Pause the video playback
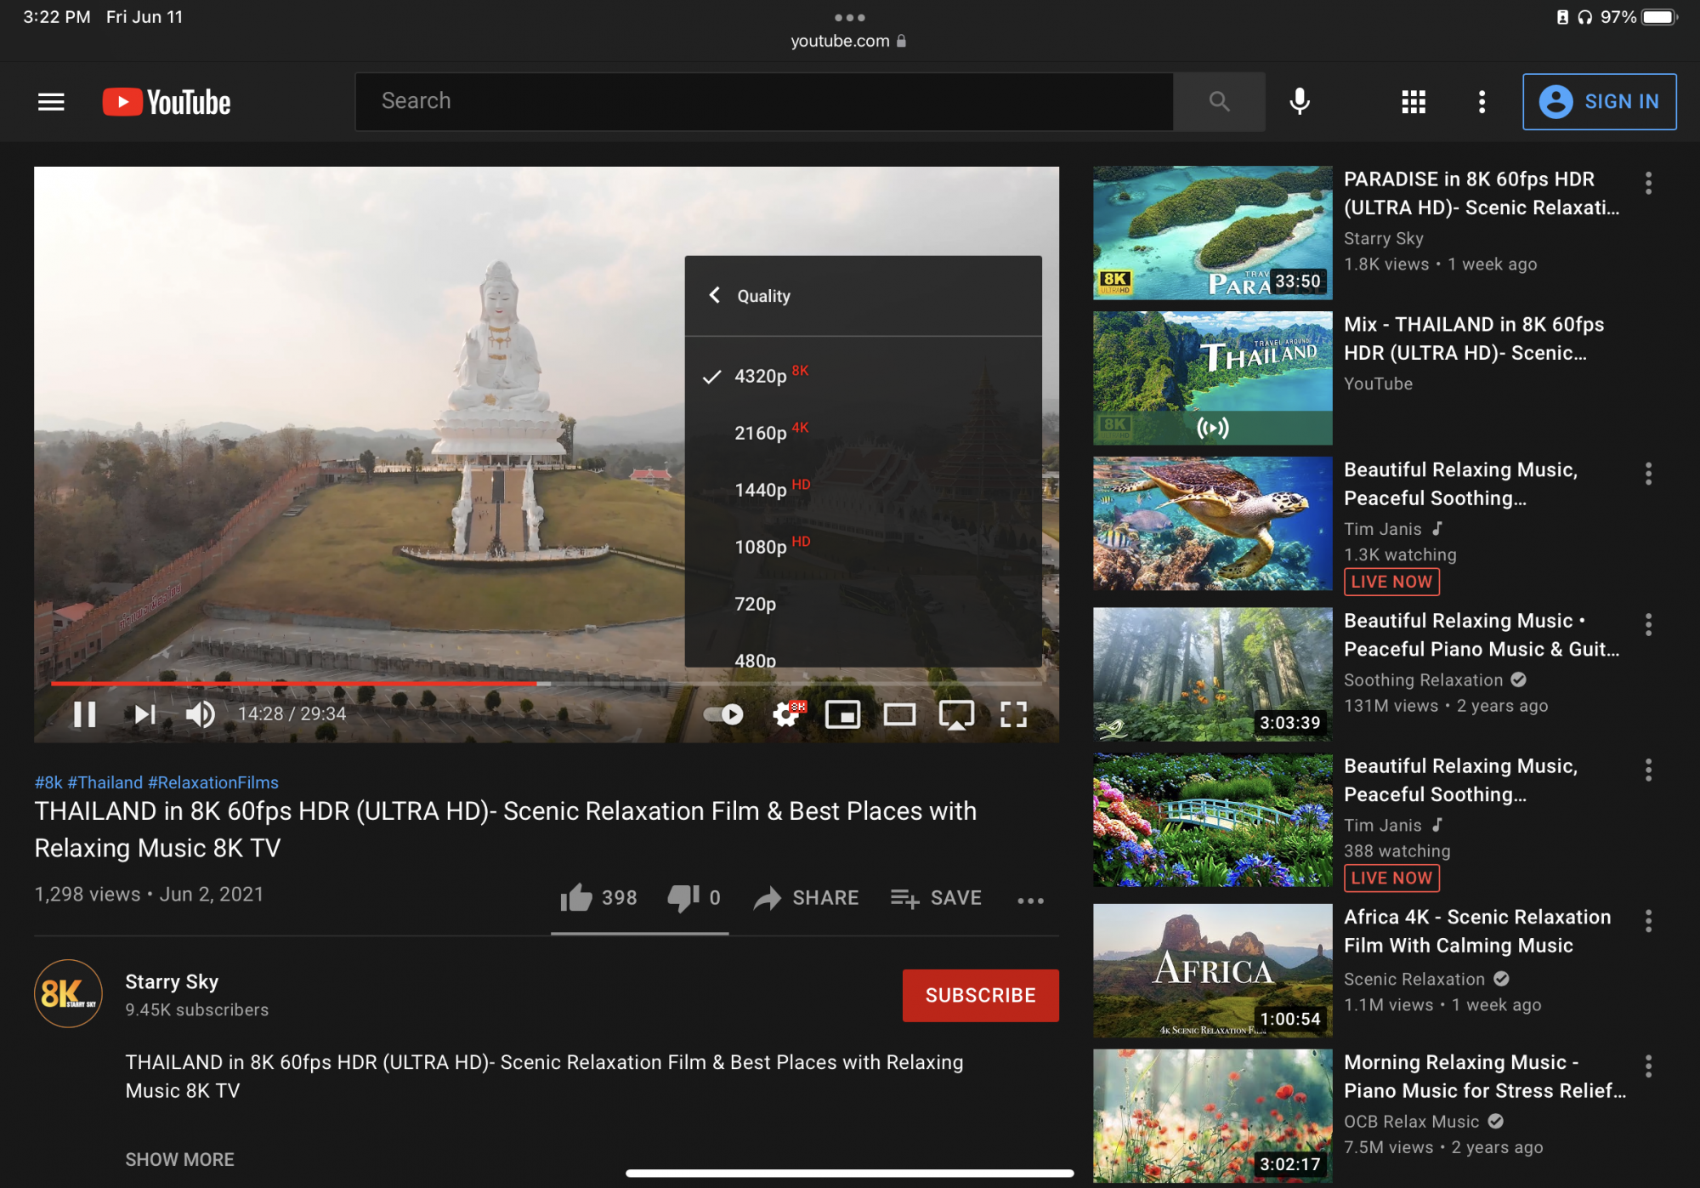This screenshot has width=1700, height=1188. point(84,714)
